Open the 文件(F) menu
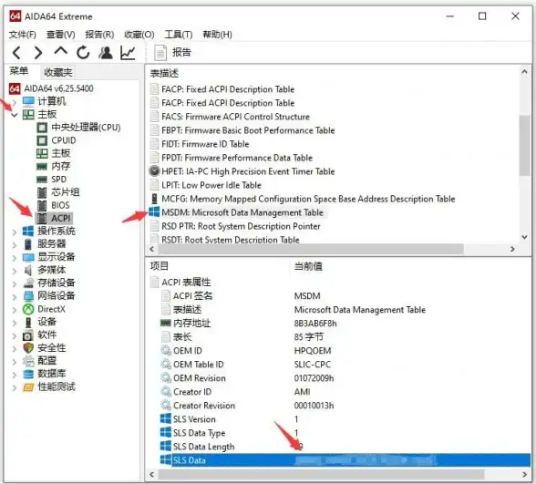This screenshot has height=484, width=536. [x=22, y=35]
